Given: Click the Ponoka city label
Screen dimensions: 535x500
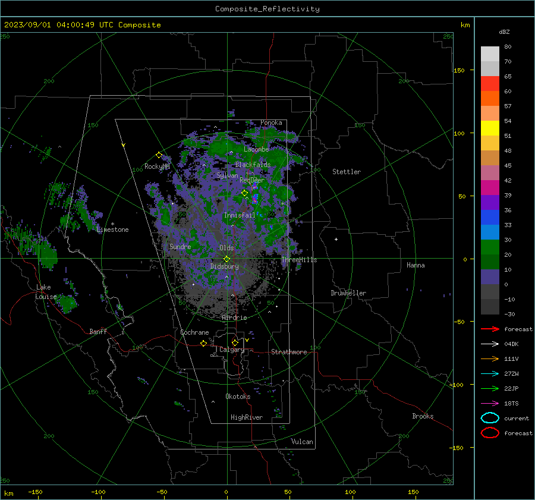Looking at the screenshot, I should (x=271, y=122).
